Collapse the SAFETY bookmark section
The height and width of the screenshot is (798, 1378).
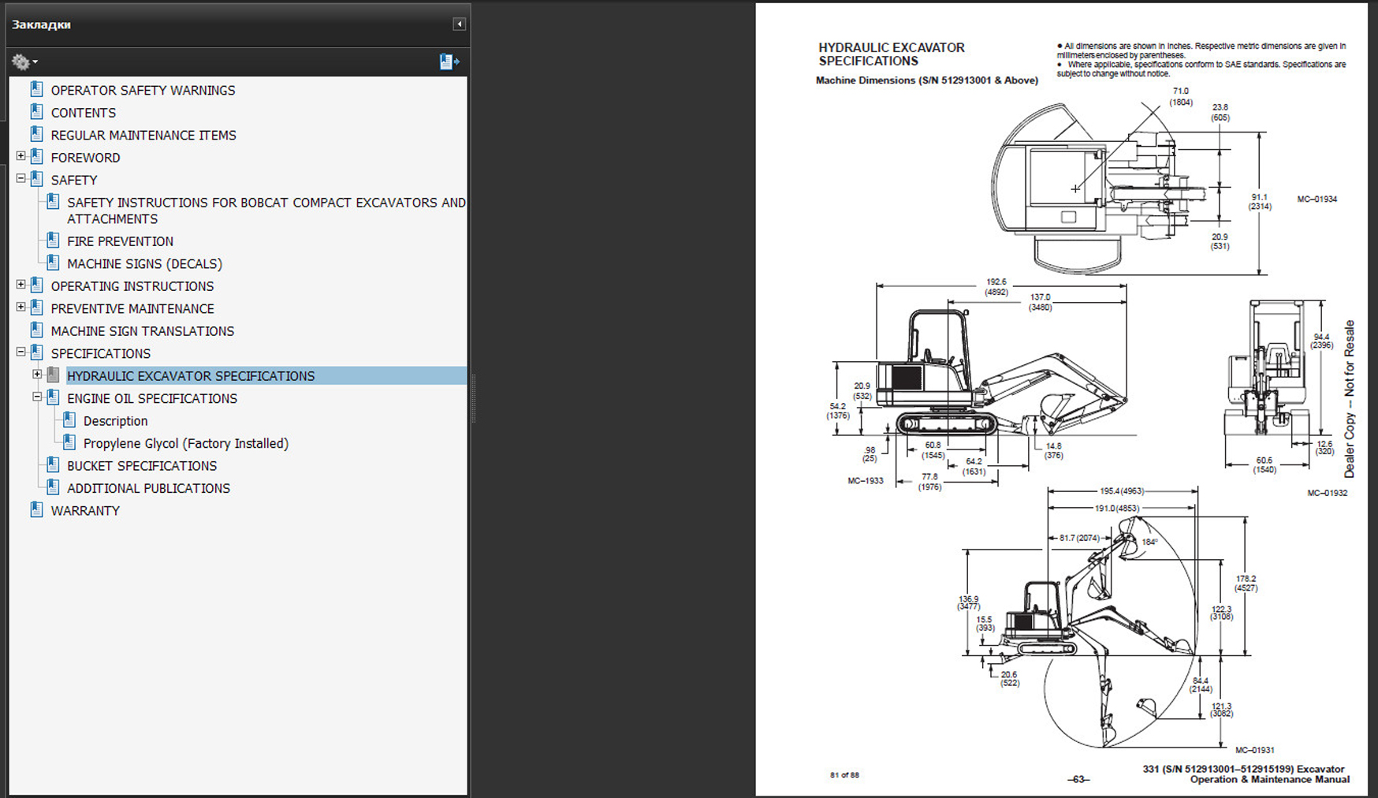pos(21,179)
